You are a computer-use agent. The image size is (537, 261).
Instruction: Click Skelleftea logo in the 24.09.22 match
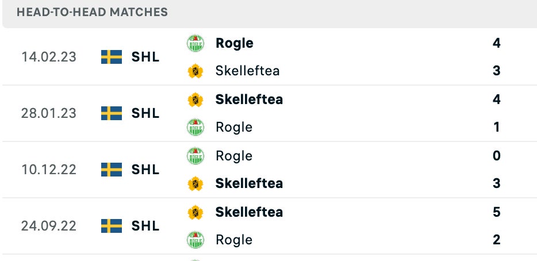[x=195, y=212]
